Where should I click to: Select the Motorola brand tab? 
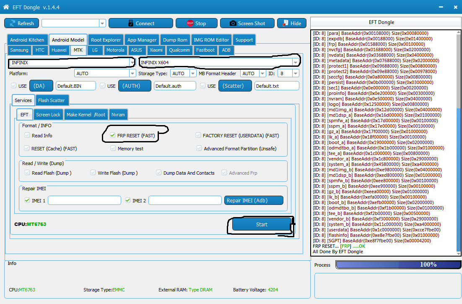115,50
